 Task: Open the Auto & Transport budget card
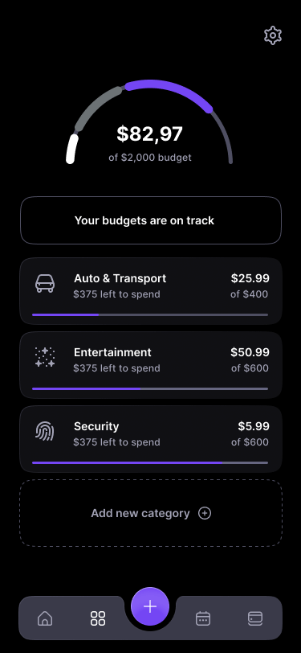[151, 291]
